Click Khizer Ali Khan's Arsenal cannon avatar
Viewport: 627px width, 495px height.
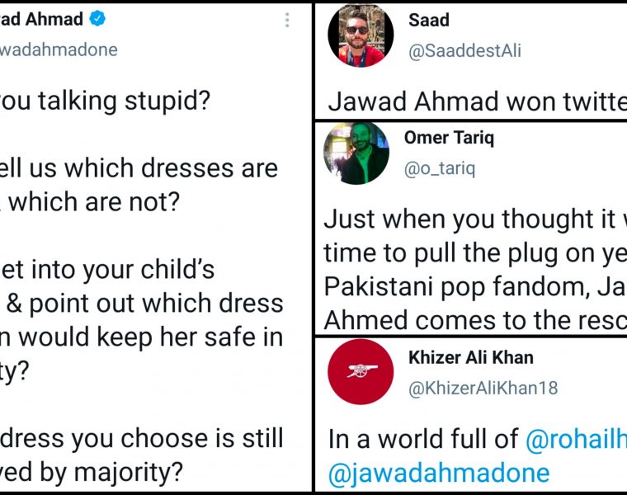pos(360,371)
